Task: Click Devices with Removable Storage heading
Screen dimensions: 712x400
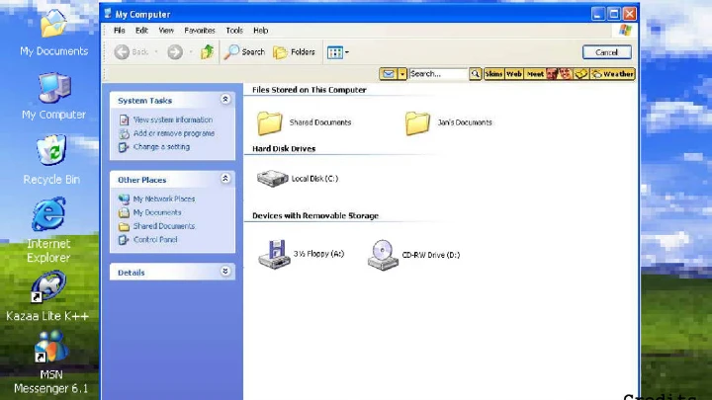Action: (315, 216)
